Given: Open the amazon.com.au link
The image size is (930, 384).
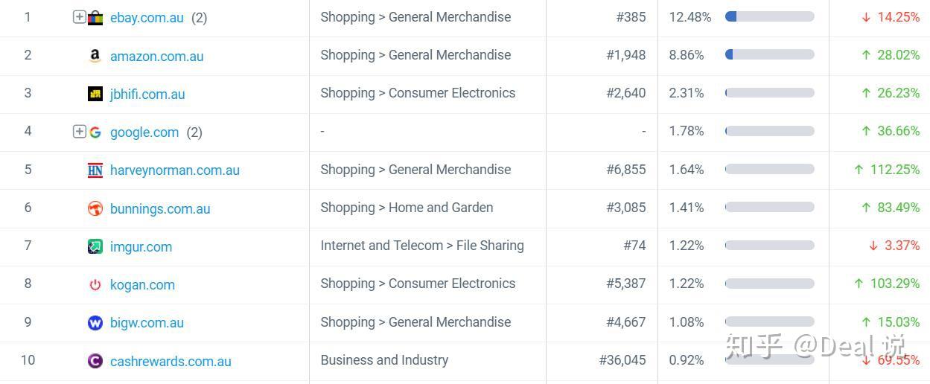Looking at the screenshot, I should click(x=156, y=56).
